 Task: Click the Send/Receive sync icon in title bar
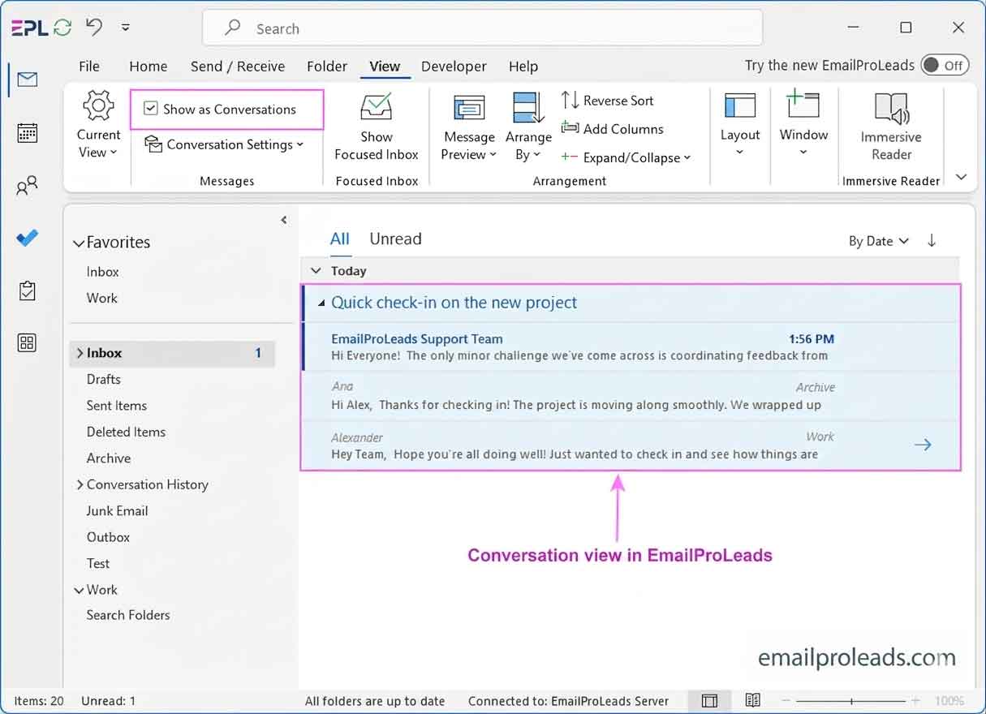[62, 28]
